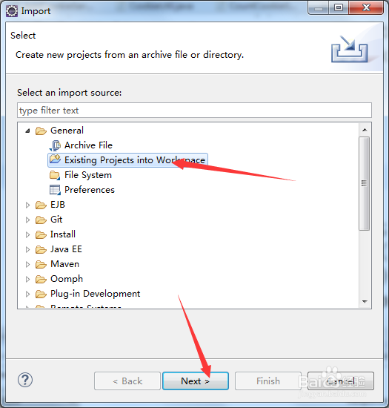Expand the Java EE category
Viewport: 389px width, 408px height.
(27, 249)
